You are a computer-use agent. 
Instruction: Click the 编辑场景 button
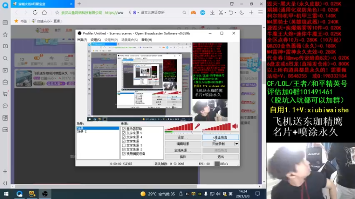tap(183, 144)
